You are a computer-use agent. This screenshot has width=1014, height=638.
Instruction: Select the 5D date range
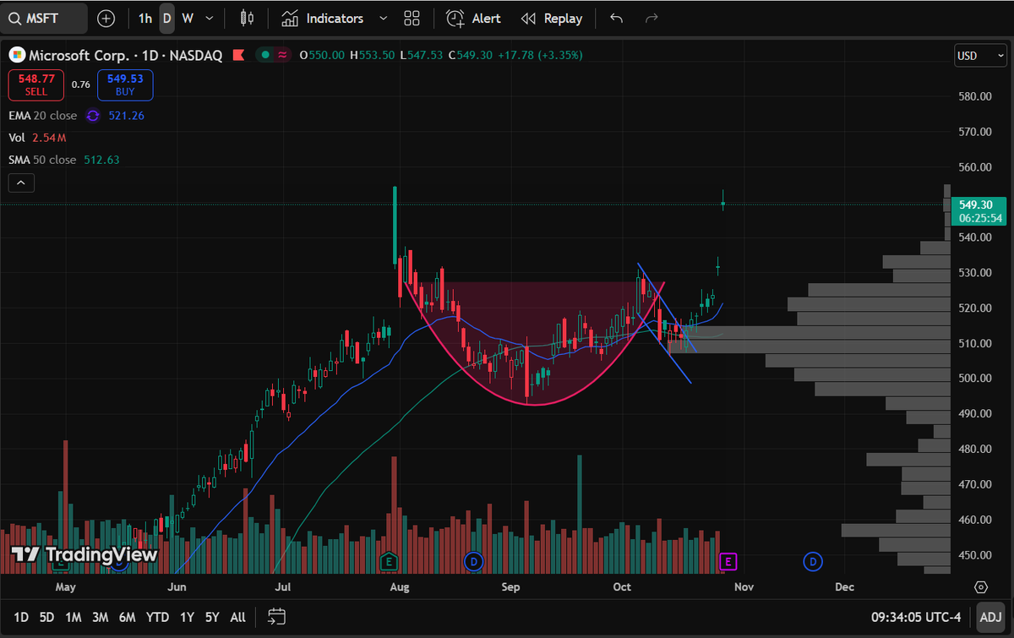point(46,618)
